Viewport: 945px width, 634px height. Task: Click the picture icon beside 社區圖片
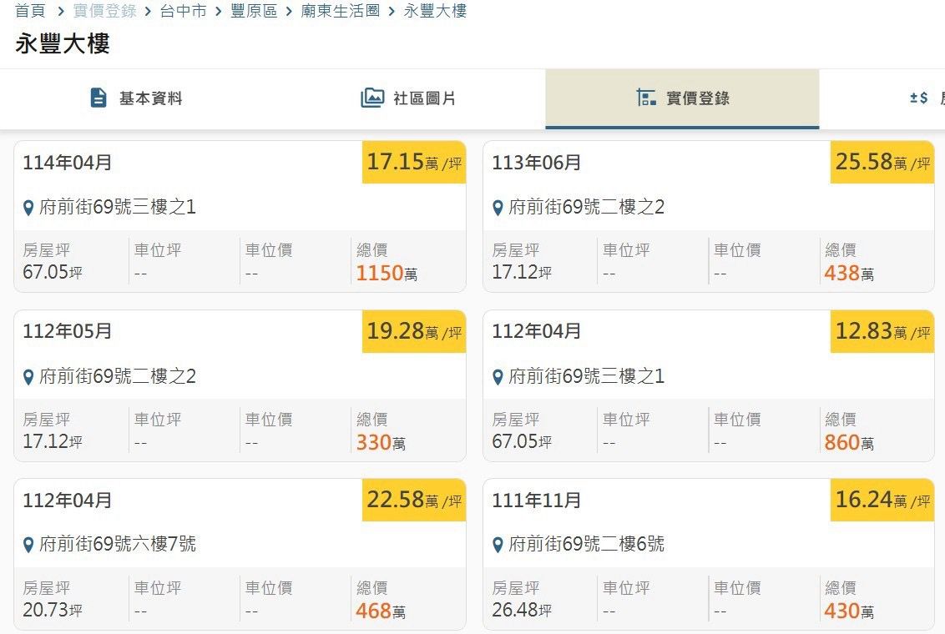point(372,98)
